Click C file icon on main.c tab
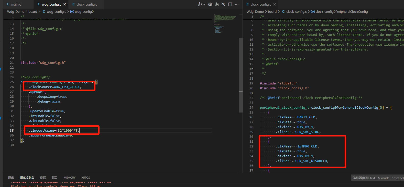The image size is (404, 187). [8, 4]
